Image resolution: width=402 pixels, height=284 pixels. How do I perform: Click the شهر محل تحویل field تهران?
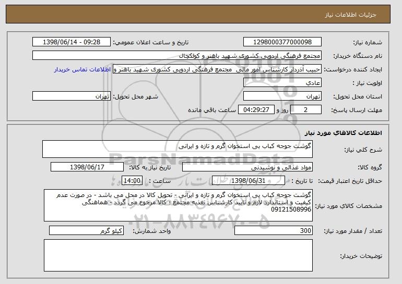pyautogui.click(x=72, y=96)
